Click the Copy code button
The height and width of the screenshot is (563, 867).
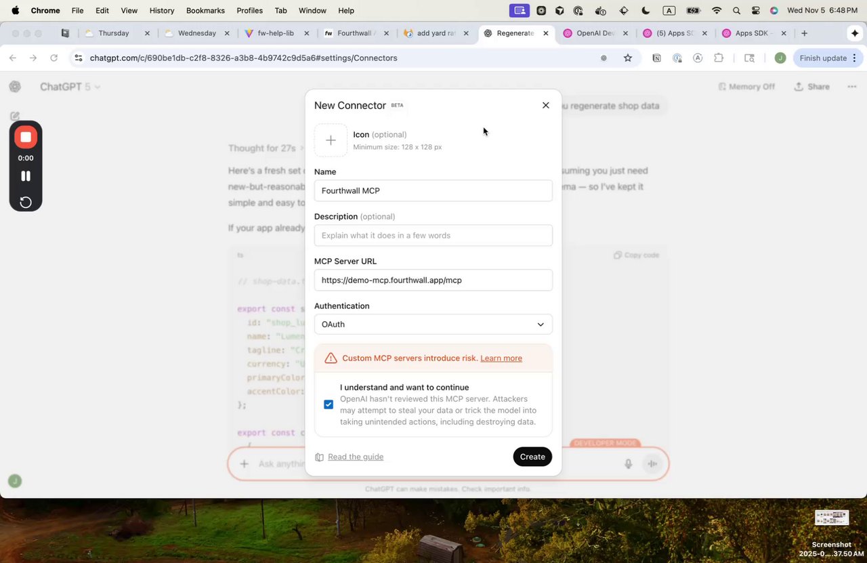[x=636, y=255]
